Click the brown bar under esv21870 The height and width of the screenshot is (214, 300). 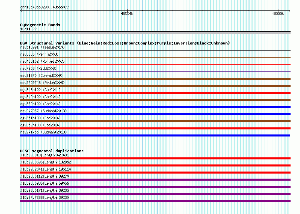155,79
